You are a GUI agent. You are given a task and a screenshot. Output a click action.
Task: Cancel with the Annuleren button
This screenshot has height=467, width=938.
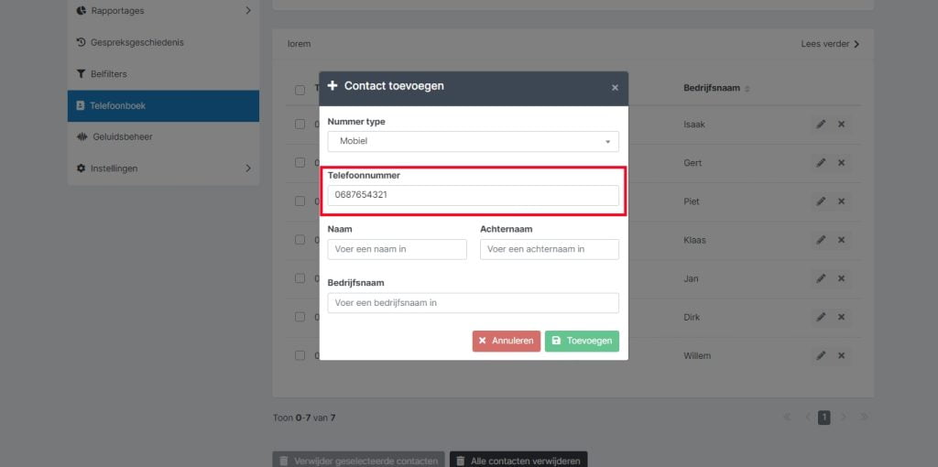[x=506, y=341]
